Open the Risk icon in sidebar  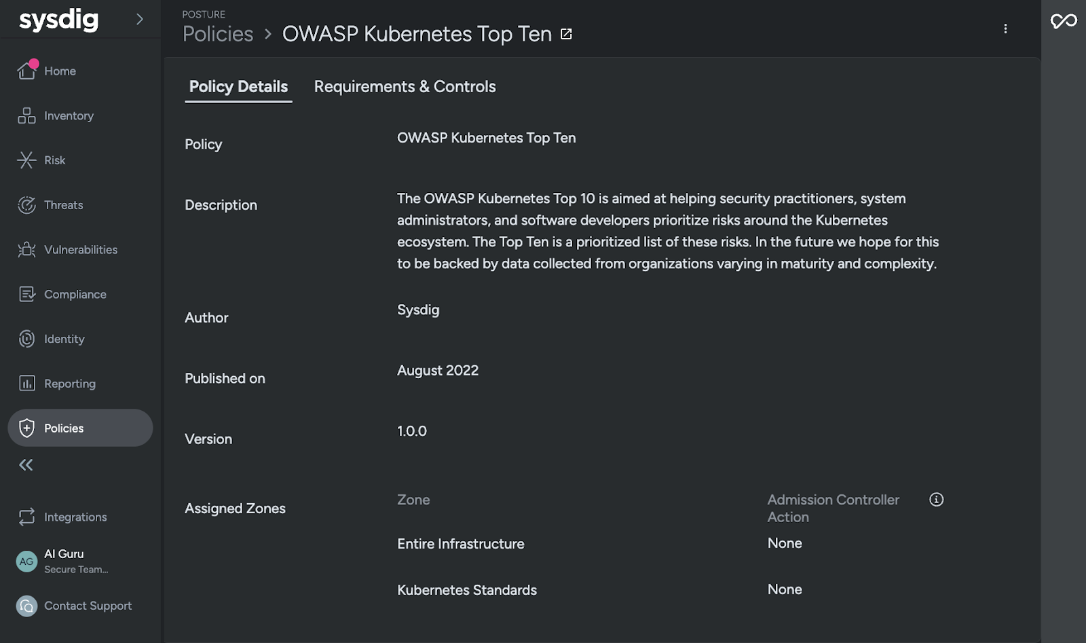click(26, 160)
